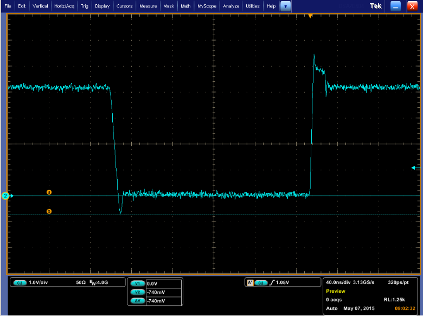The image size is (423, 316).
Task: Click the 3.13GS/s sample rate readout
Action: click(x=363, y=282)
